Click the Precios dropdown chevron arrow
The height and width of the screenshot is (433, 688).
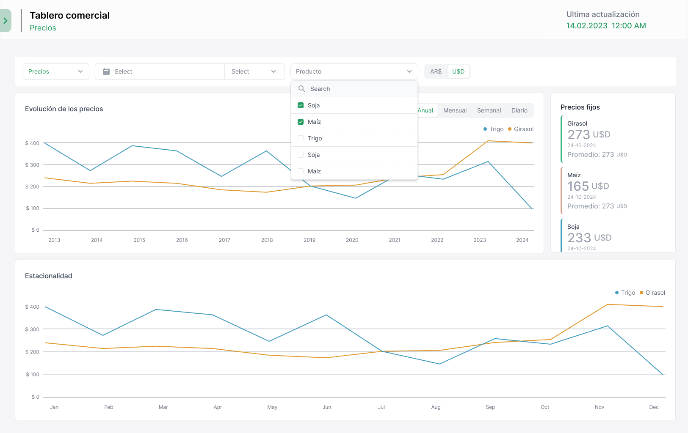[x=80, y=71]
